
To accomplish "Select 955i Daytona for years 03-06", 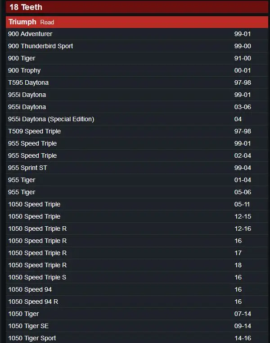I will pos(27,107).
